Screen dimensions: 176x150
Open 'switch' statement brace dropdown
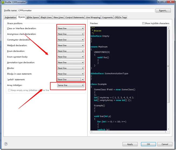(71, 80)
